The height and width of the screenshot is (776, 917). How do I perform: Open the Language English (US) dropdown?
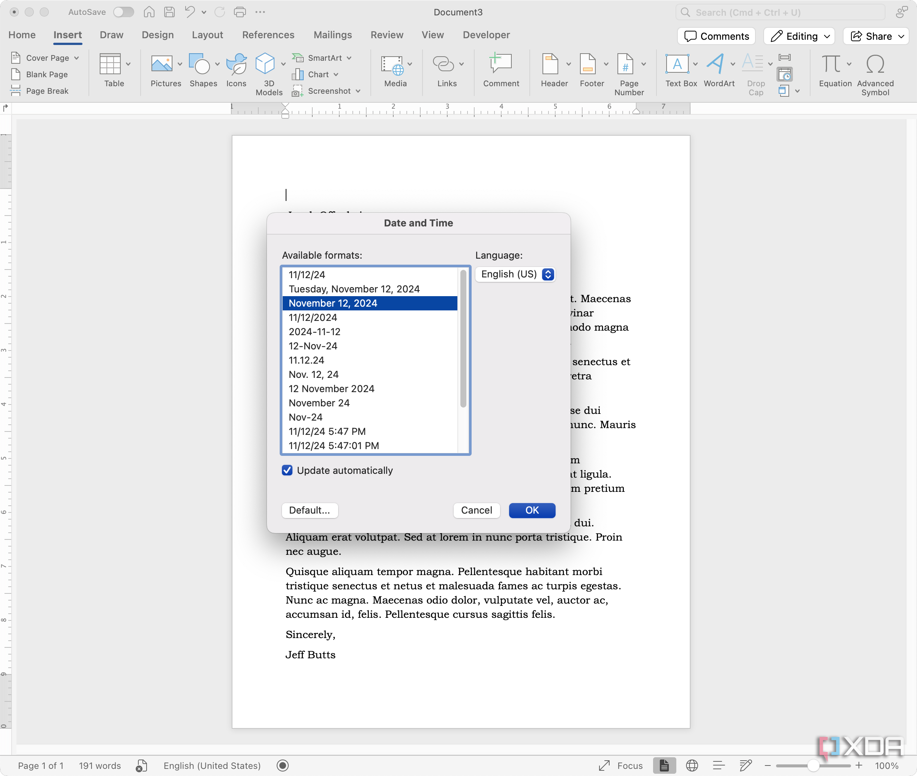pyautogui.click(x=515, y=274)
